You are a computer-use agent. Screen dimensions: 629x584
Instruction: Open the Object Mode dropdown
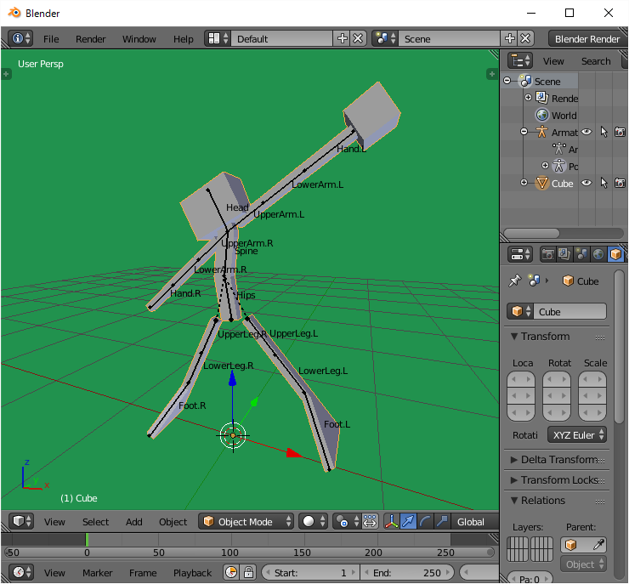tap(246, 522)
